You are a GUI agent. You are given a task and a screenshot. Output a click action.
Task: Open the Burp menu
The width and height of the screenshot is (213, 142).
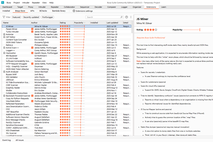pos(9,2)
